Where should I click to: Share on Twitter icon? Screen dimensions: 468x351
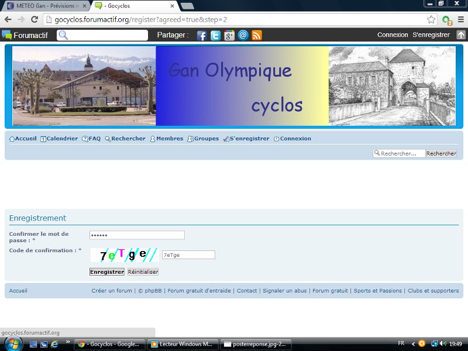(x=215, y=36)
